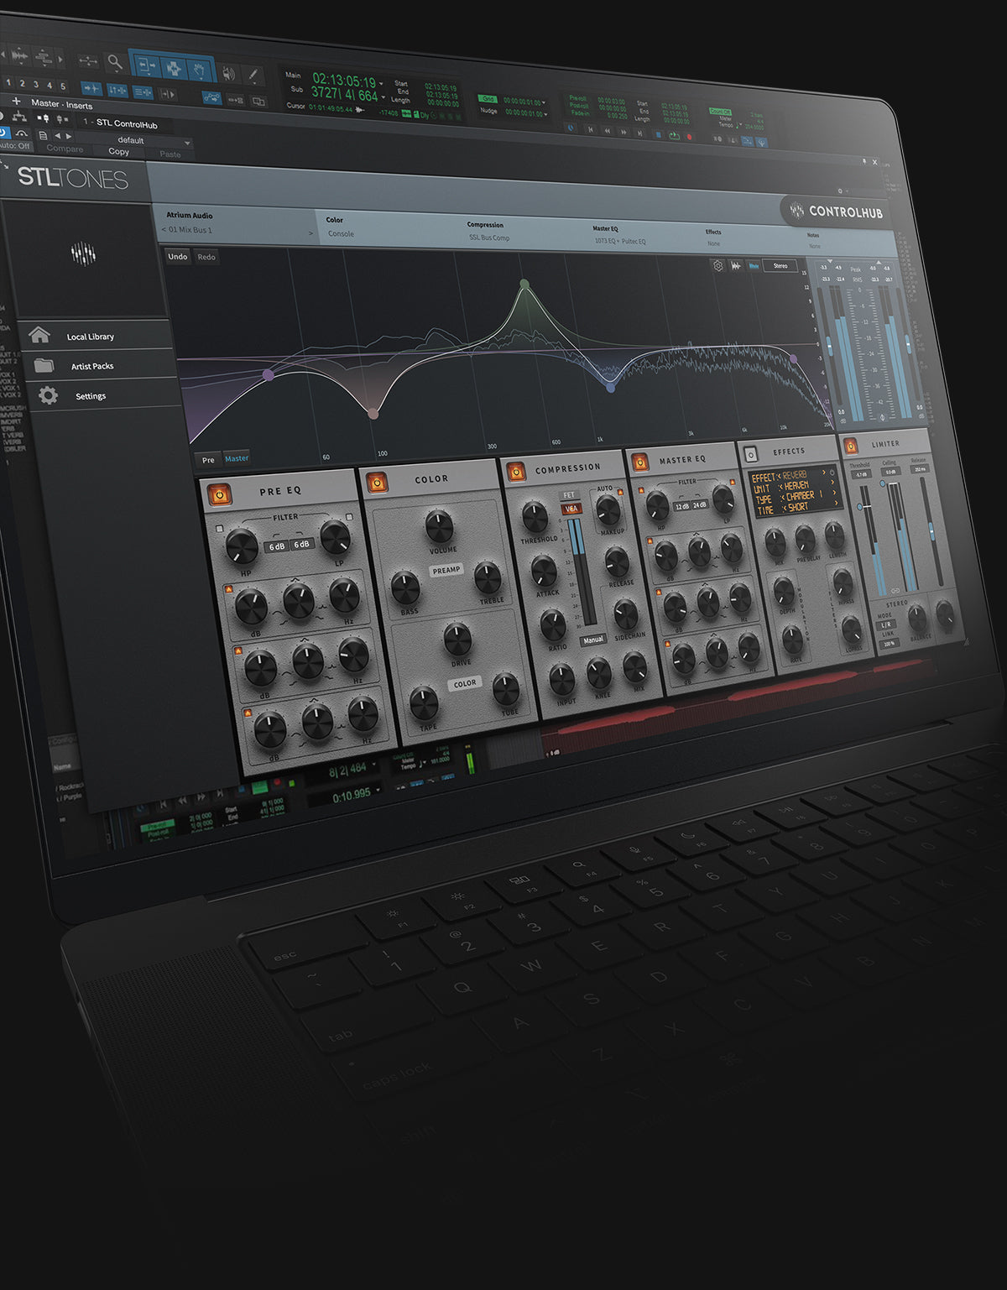
Task: Click the limiter Threshold slider handle
Action: [860, 507]
